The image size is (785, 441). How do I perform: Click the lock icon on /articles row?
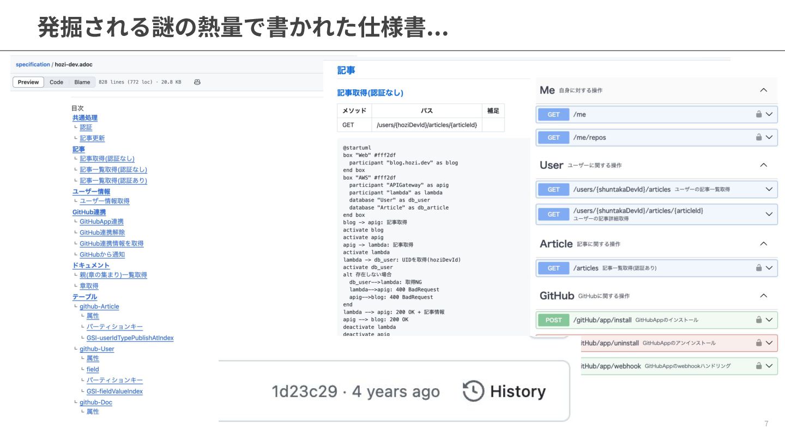tap(758, 268)
